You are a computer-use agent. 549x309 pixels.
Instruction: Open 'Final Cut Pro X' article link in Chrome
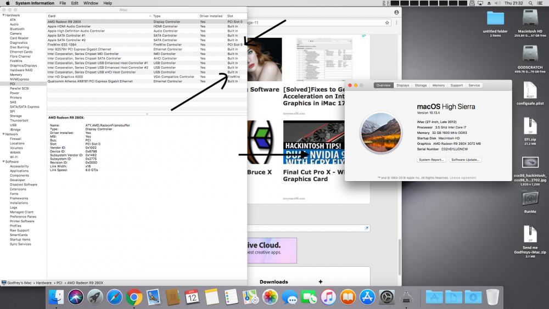click(313, 176)
